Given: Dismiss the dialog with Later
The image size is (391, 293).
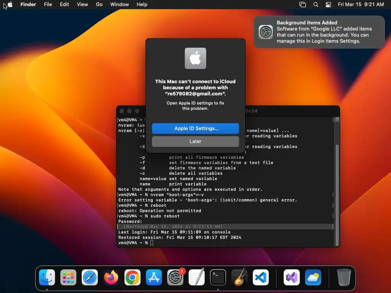Looking at the screenshot, I should coord(195,142).
